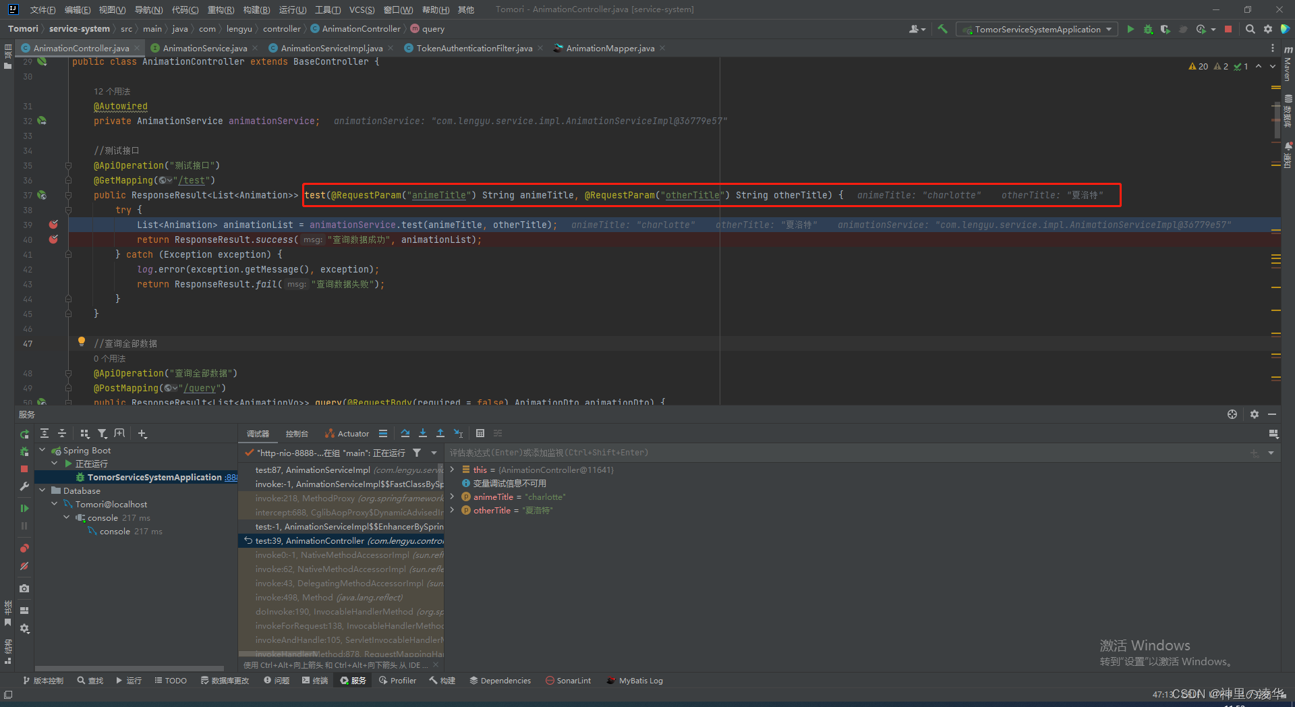This screenshot has height=707, width=1295.
Task: Open the 重构(R) menu
Action: (x=221, y=9)
